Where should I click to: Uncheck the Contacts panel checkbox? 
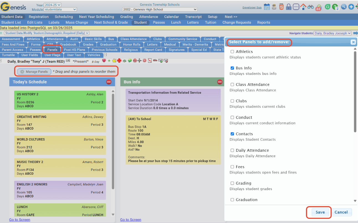[232, 134]
